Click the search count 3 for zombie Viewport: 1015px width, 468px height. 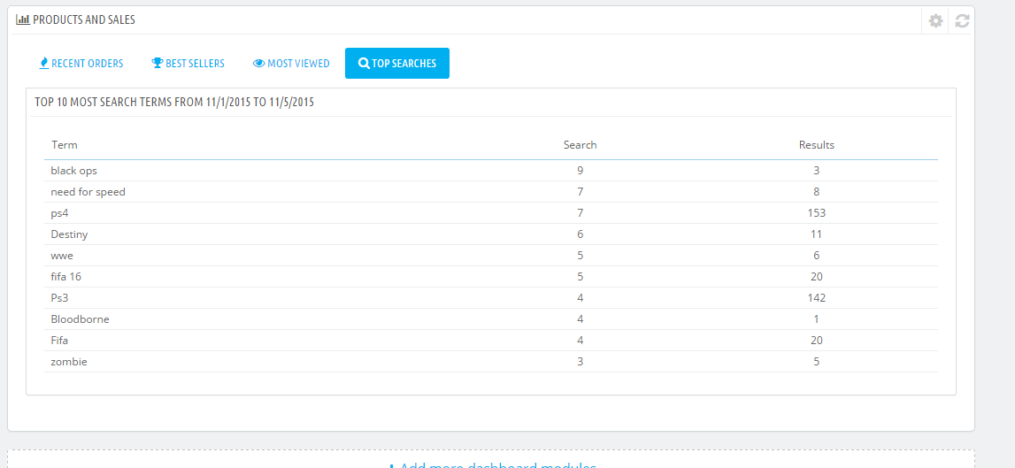click(x=580, y=362)
